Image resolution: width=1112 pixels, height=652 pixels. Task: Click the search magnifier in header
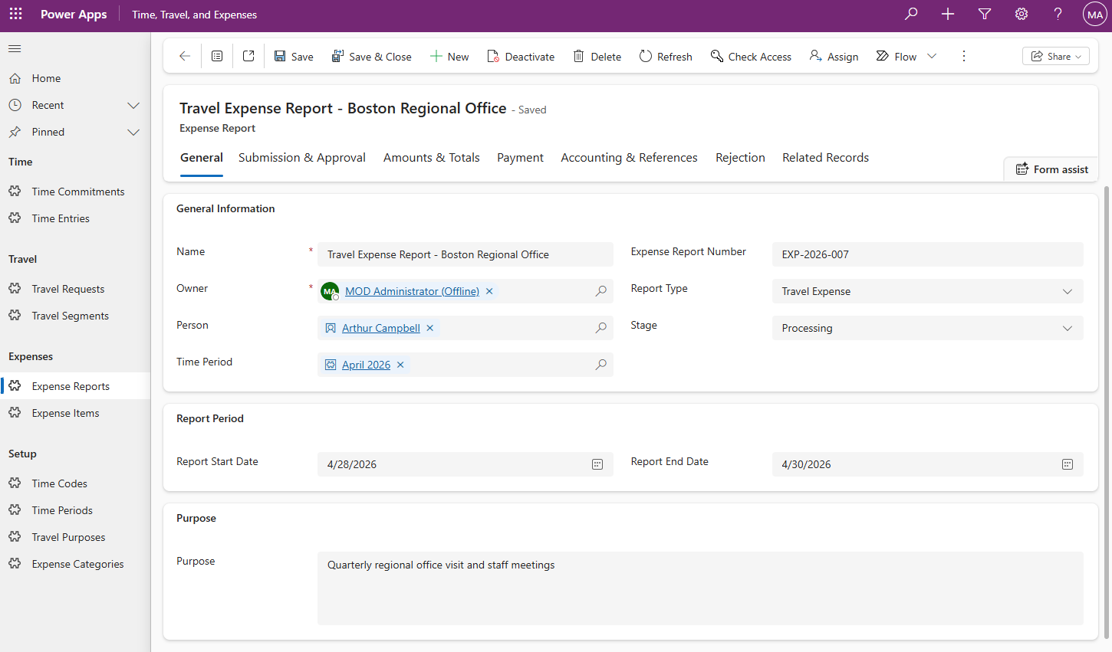pyautogui.click(x=911, y=14)
